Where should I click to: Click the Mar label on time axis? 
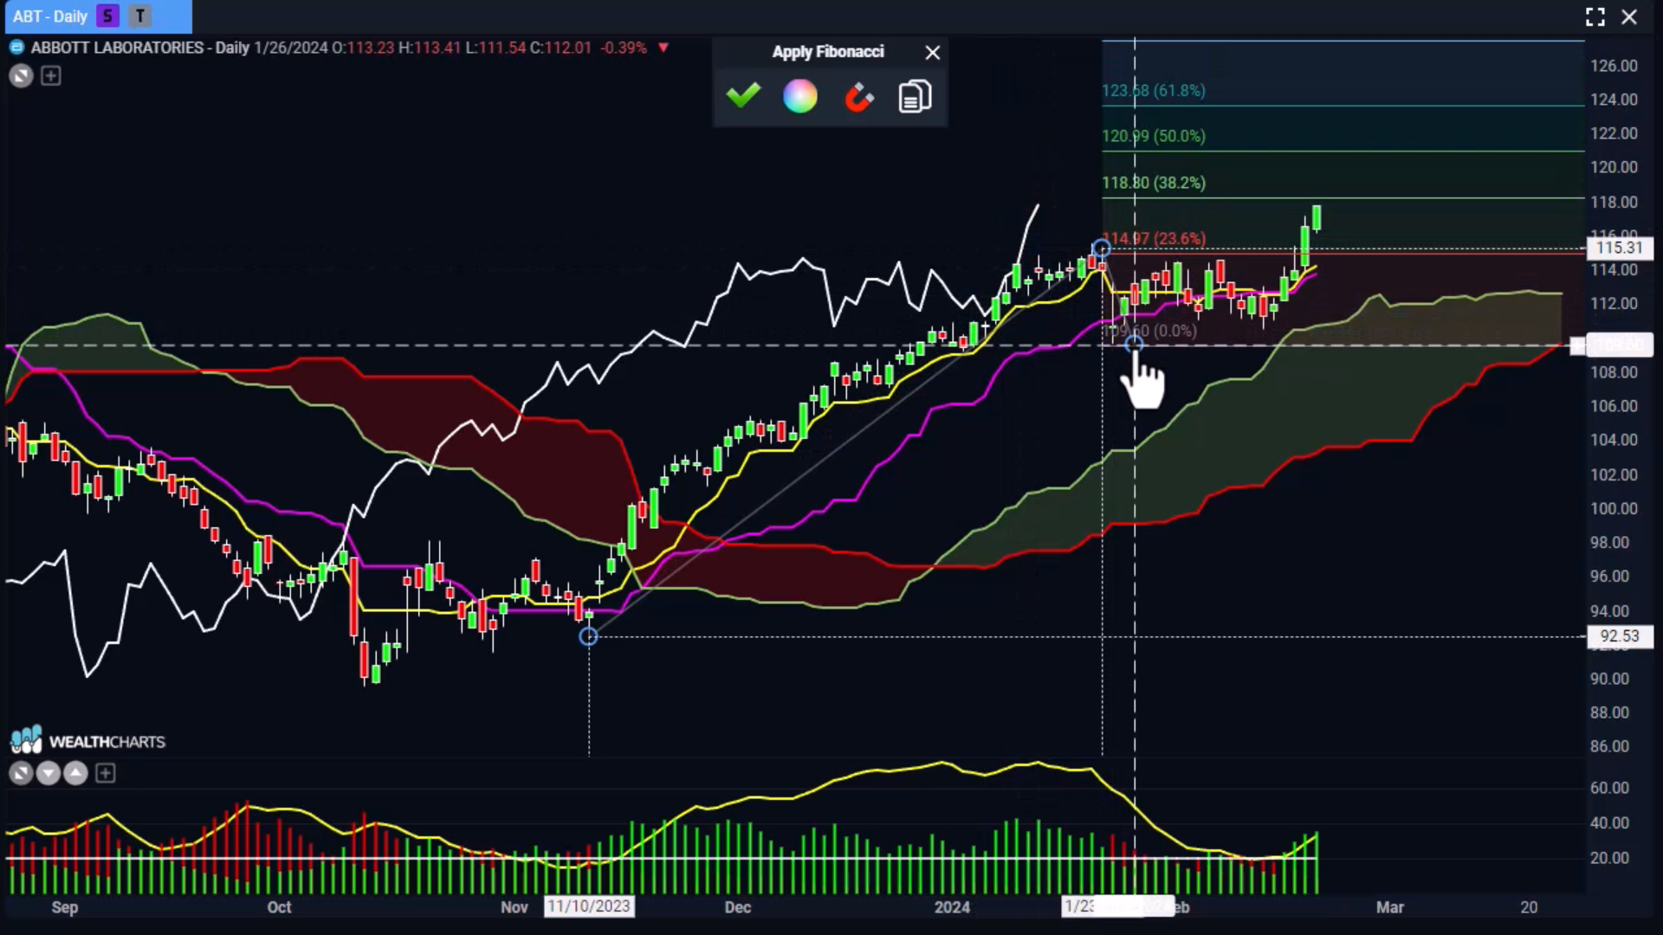tap(1390, 907)
